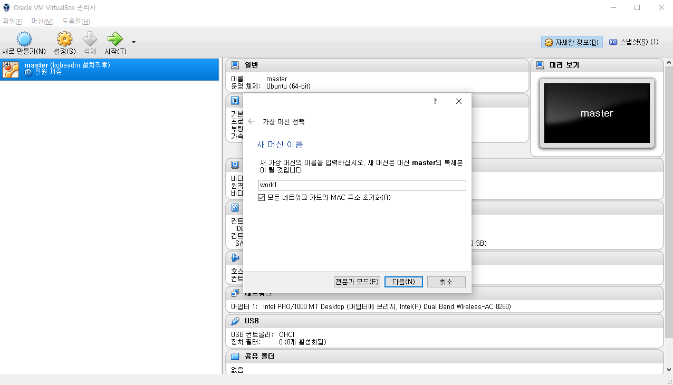Click the Display section icon
The width and height of the screenshot is (673, 385).
pos(235,165)
